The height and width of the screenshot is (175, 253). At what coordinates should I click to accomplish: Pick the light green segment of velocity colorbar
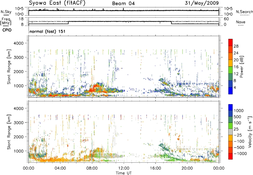tap(231, 126)
